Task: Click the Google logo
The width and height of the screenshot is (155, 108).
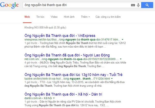Action: tap(9, 5)
